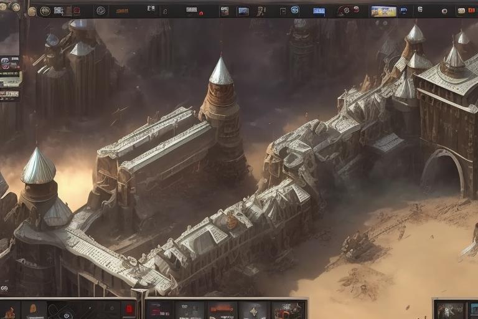Select the white glyph block in top bar

[59, 11]
